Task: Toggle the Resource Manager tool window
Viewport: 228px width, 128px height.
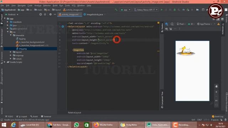Action: [2, 38]
